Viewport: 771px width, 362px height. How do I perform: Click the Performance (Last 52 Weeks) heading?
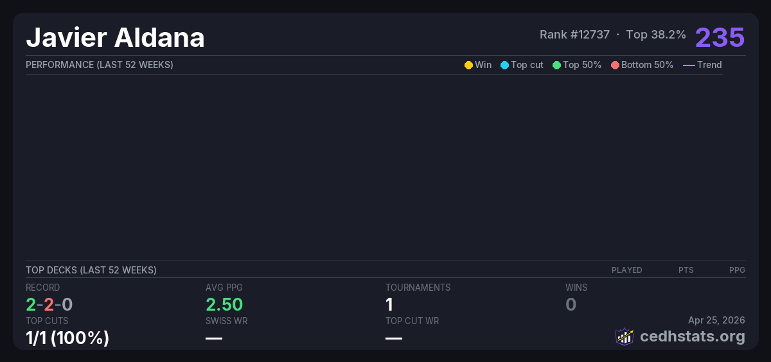point(99,65)
